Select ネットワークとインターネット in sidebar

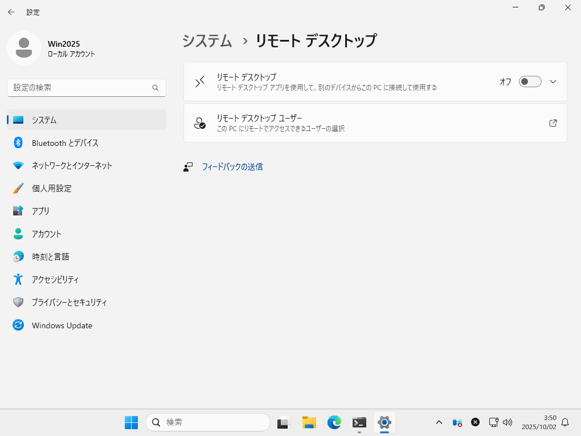coord(72,165)
